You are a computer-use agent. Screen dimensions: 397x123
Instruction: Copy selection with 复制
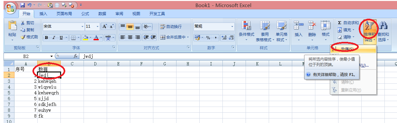[27, 30]
